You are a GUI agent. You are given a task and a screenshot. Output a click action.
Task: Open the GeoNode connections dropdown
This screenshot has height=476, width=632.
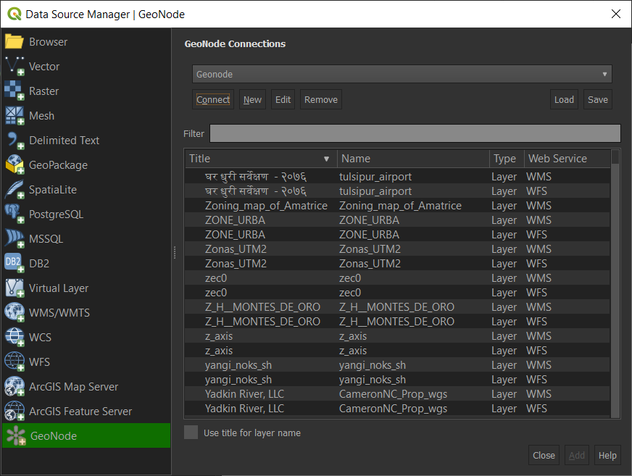point(401,74)
